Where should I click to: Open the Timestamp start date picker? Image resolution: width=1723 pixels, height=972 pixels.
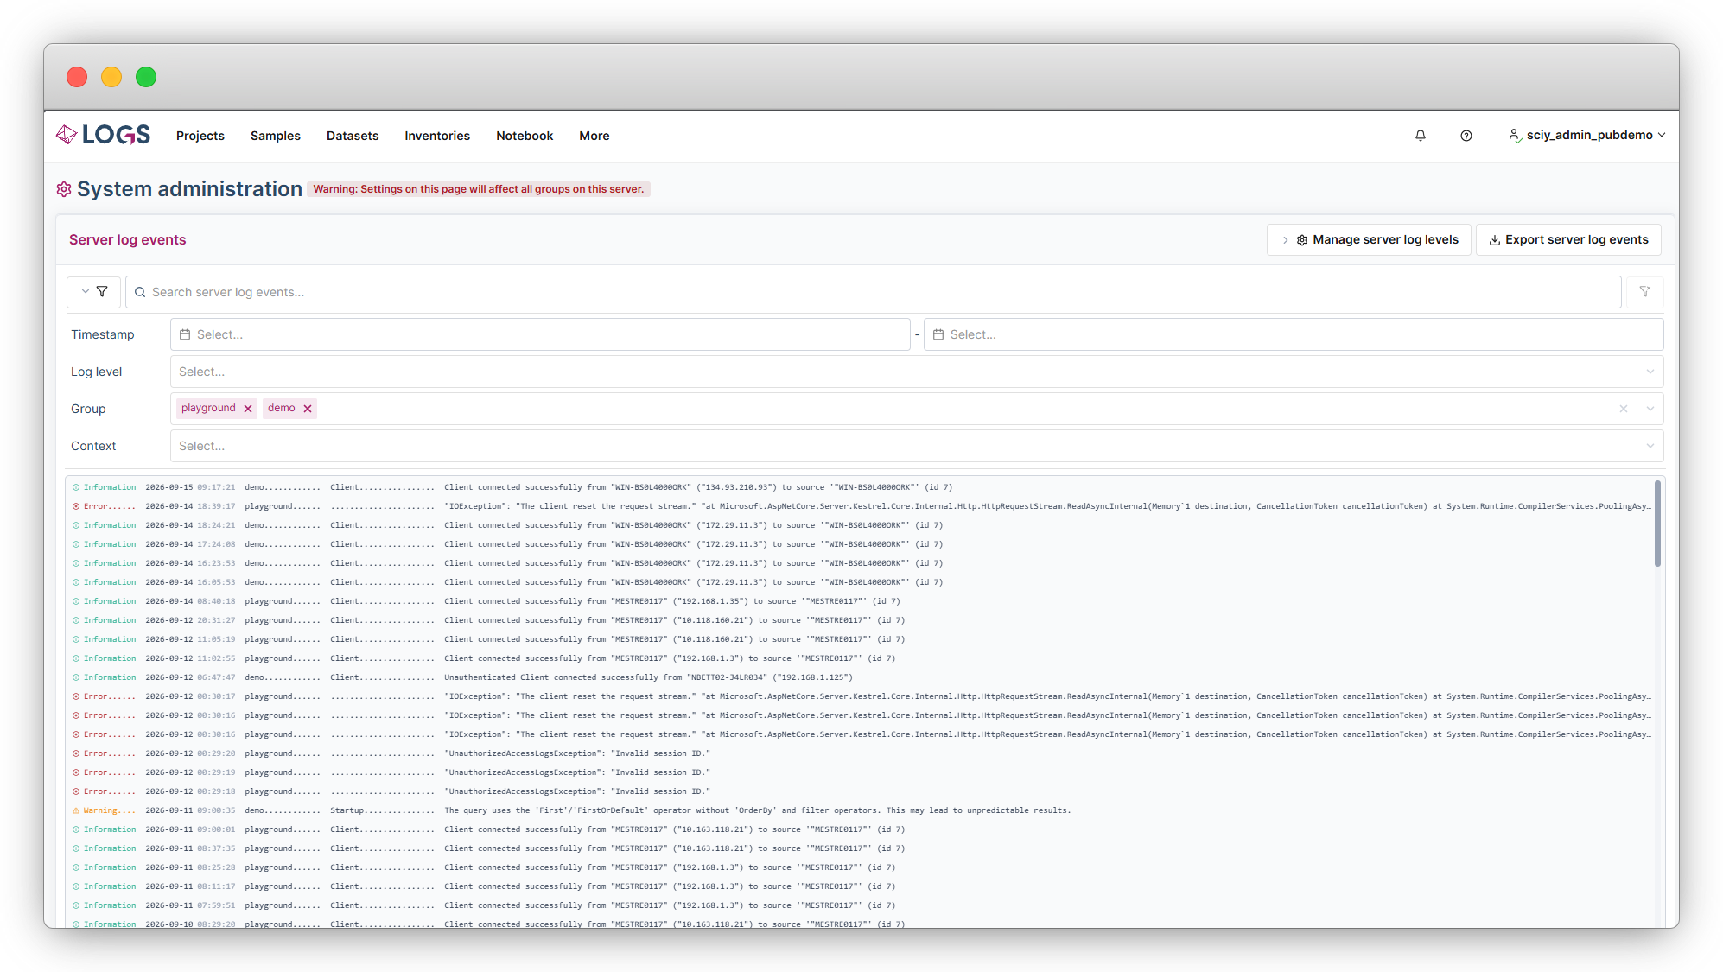click(x=540, y=334)
